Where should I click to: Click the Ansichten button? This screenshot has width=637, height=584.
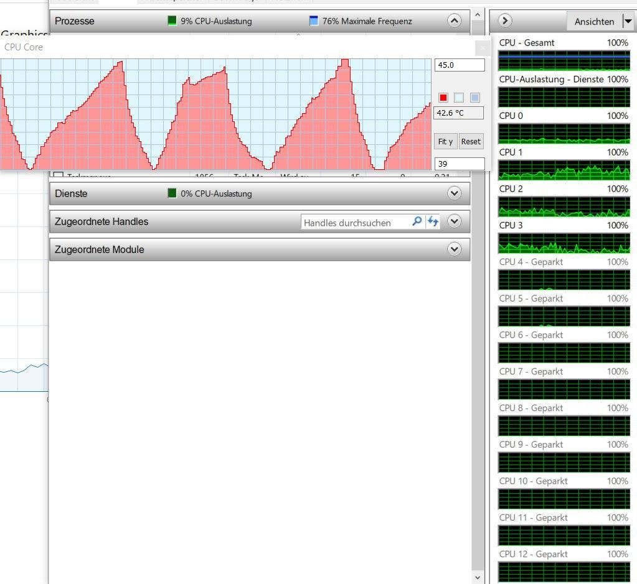click(x=594, y=21)
